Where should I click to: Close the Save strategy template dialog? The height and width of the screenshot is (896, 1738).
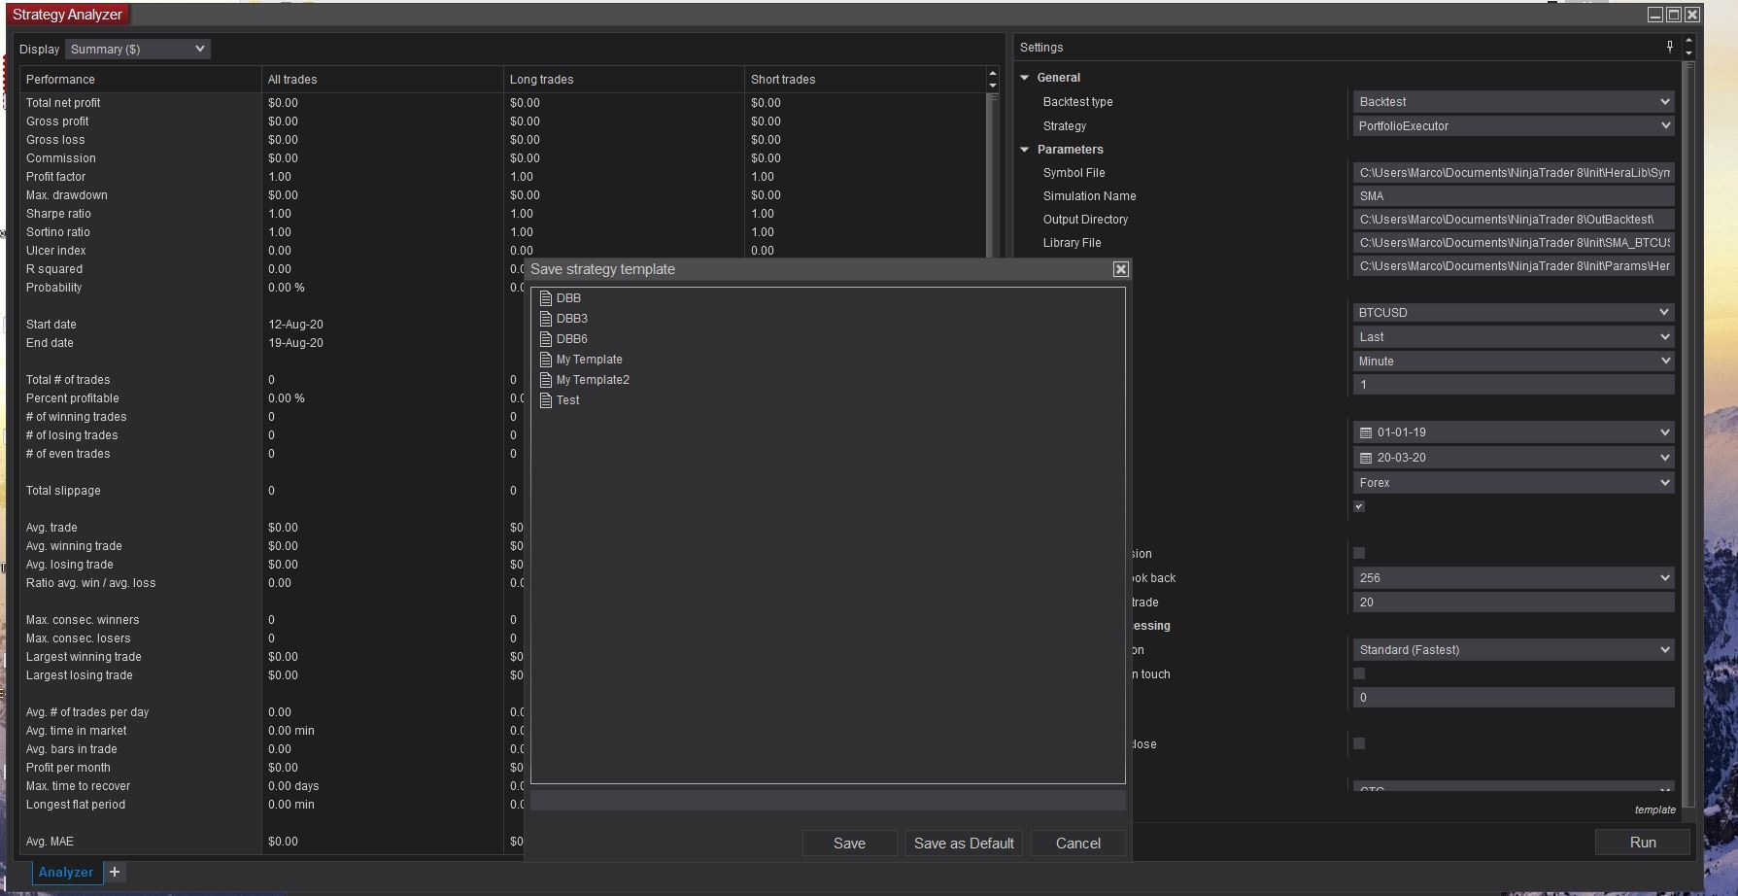[x=1120, y=269]
